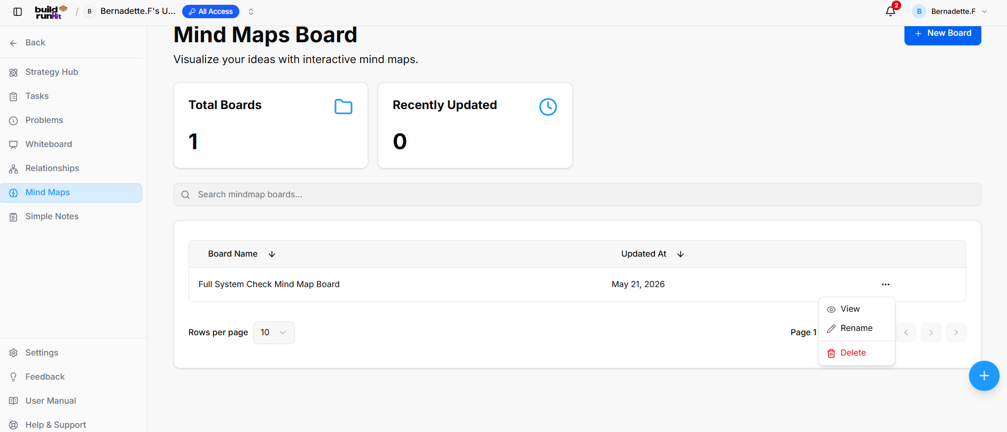
Task: Open Strategy Hub in the sidebar
Action: [x=71, y=72]
